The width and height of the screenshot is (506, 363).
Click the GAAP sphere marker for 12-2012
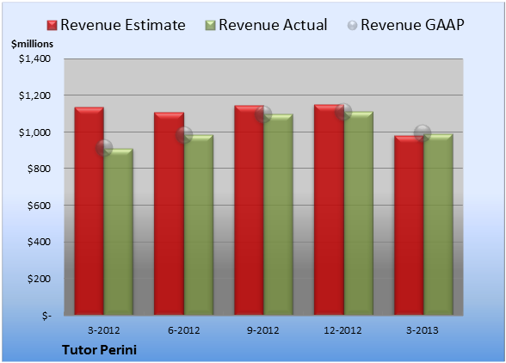coord(343,112)
